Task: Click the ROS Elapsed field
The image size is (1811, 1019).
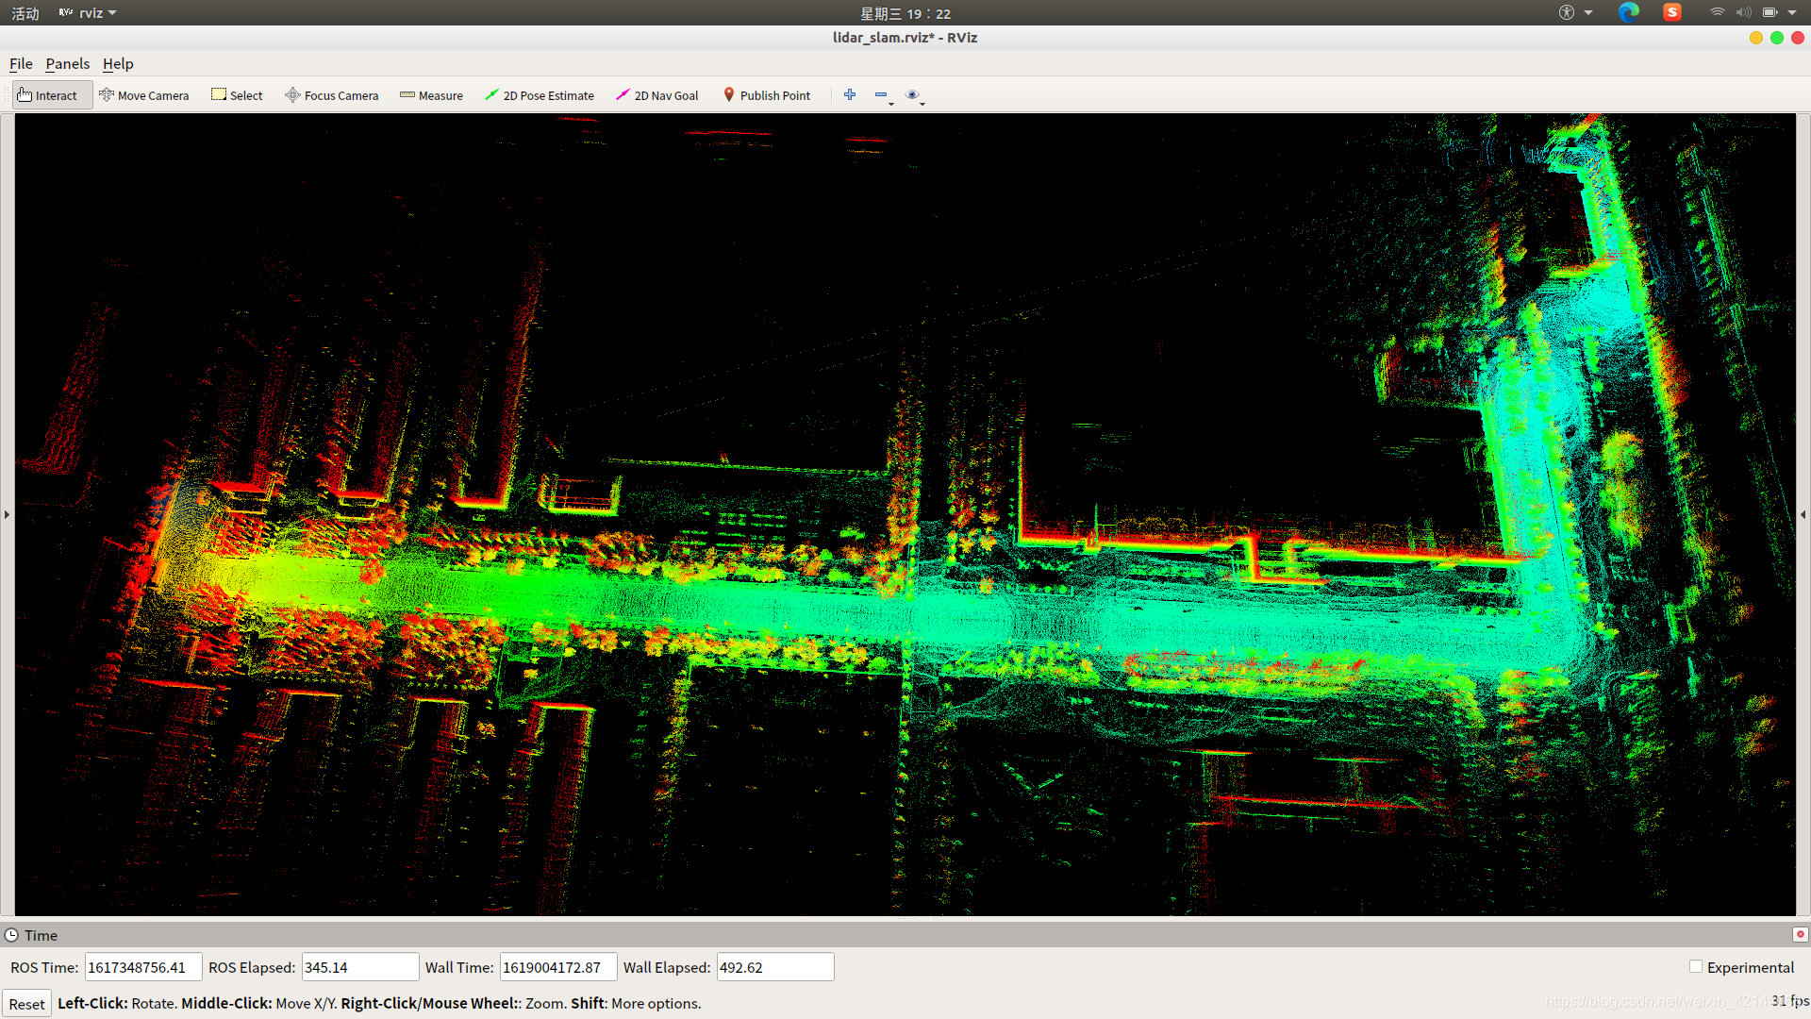Action: pyautogui.click(x=359, y=967)
